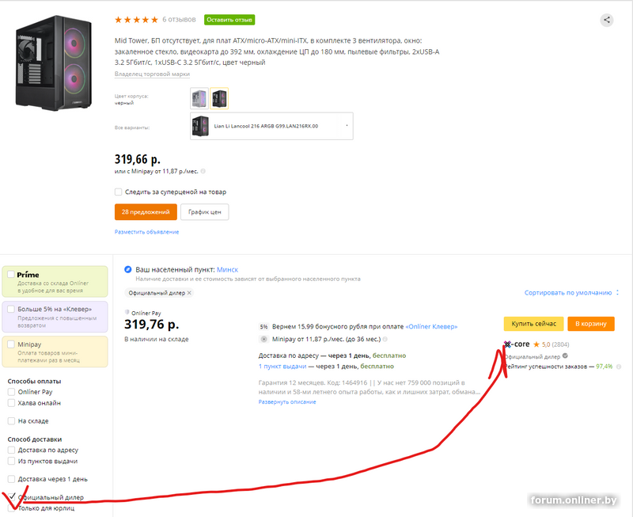Click the orange «28 предложений» button
The image size is (633, 517).
tap(146, 212)
